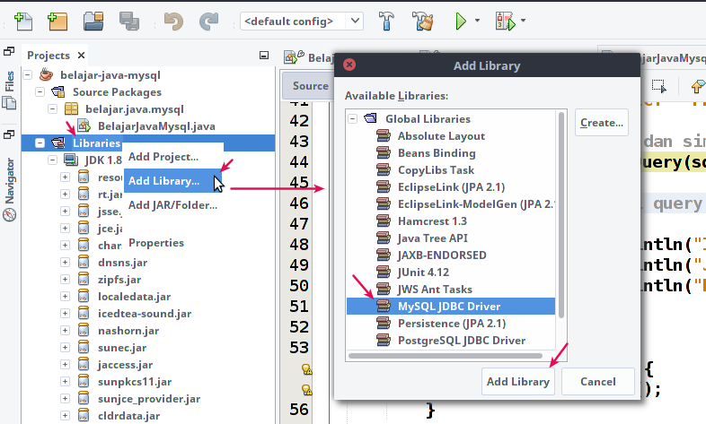The image size is (706, 424).
Task: Open the Debug Project dropdown arrow
Action: 523,21
